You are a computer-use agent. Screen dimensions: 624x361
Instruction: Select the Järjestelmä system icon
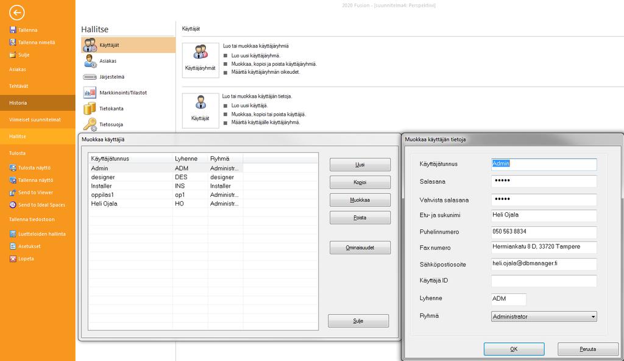[x=90, y=77]
